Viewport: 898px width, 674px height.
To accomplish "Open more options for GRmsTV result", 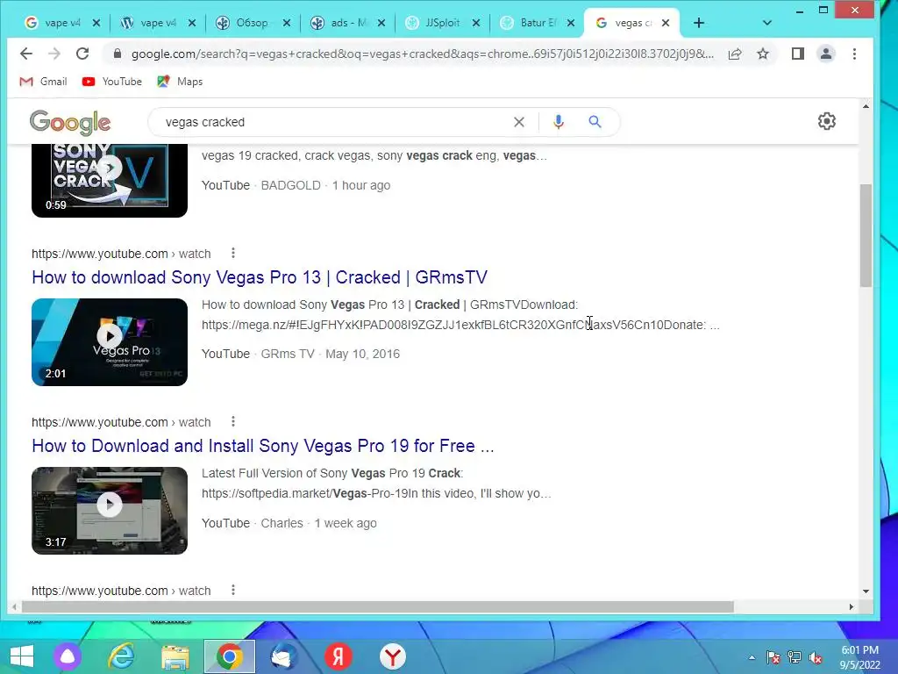I will pyautogui.click(x=233, y=254).
